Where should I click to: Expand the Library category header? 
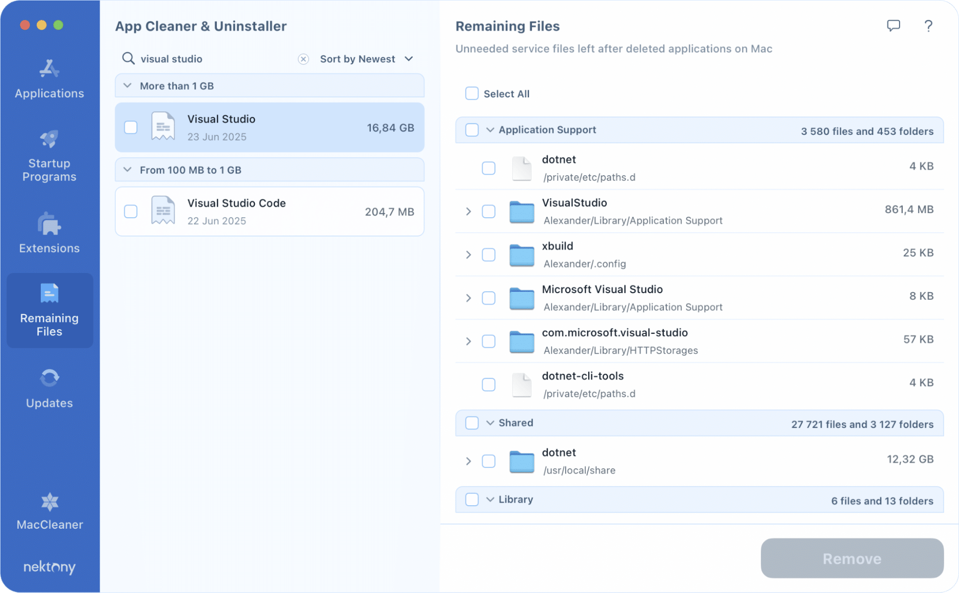(x=490, y=499)
